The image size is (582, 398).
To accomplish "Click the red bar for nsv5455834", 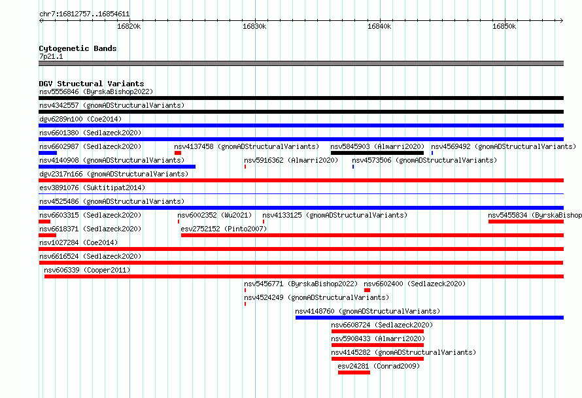I will pos(526,222).
